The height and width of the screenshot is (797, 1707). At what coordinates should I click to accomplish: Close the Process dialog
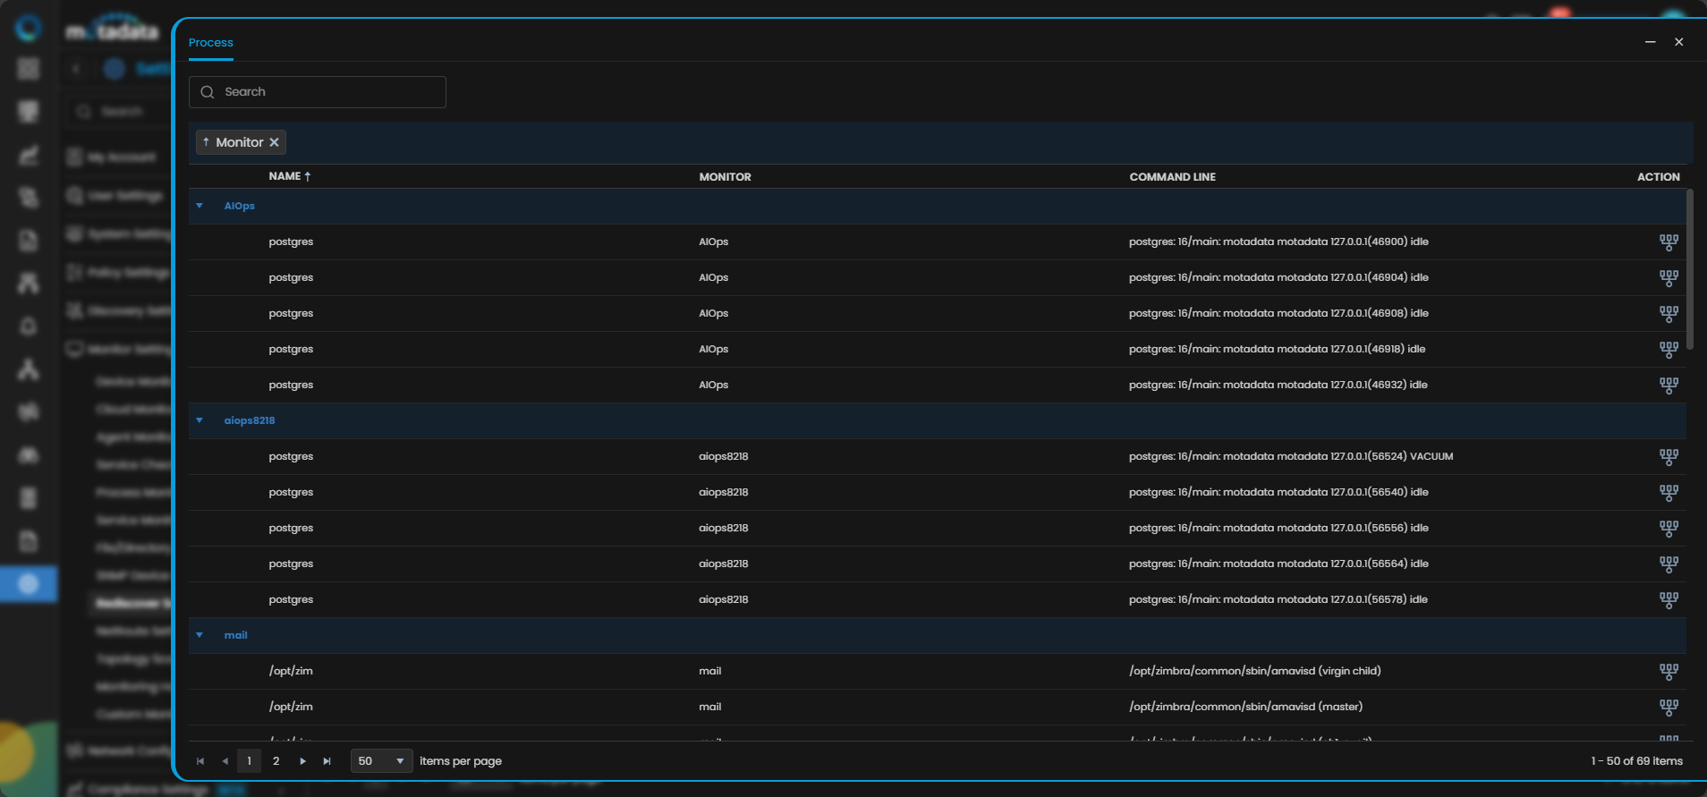coord(1679,42)
